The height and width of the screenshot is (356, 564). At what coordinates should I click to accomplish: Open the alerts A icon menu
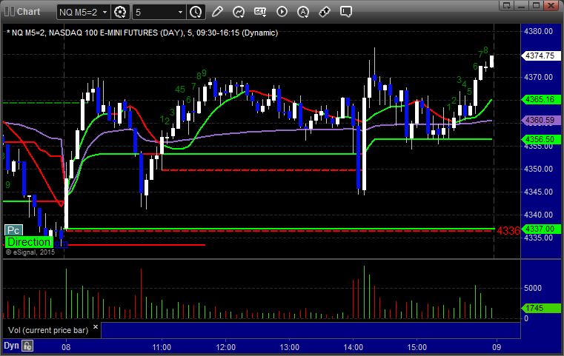pyautogui.click(x=303, y=12)
